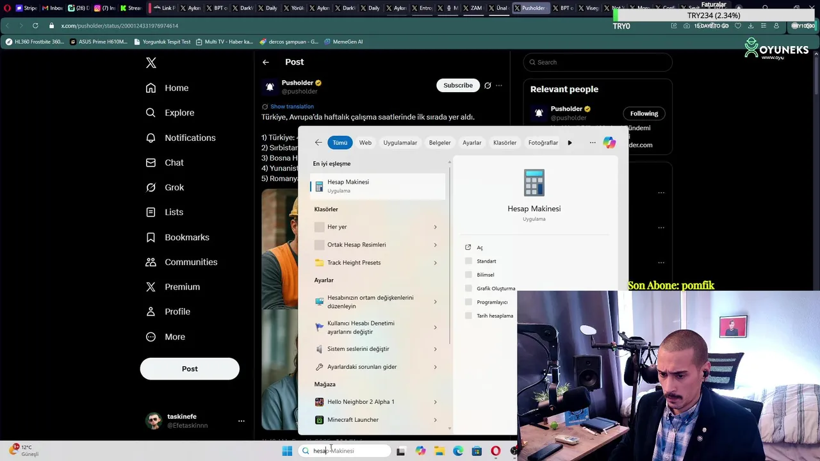Screen dimensions: 820x461
Task: Expand Minecraft Launcher chevron
Action: point(435,420)
